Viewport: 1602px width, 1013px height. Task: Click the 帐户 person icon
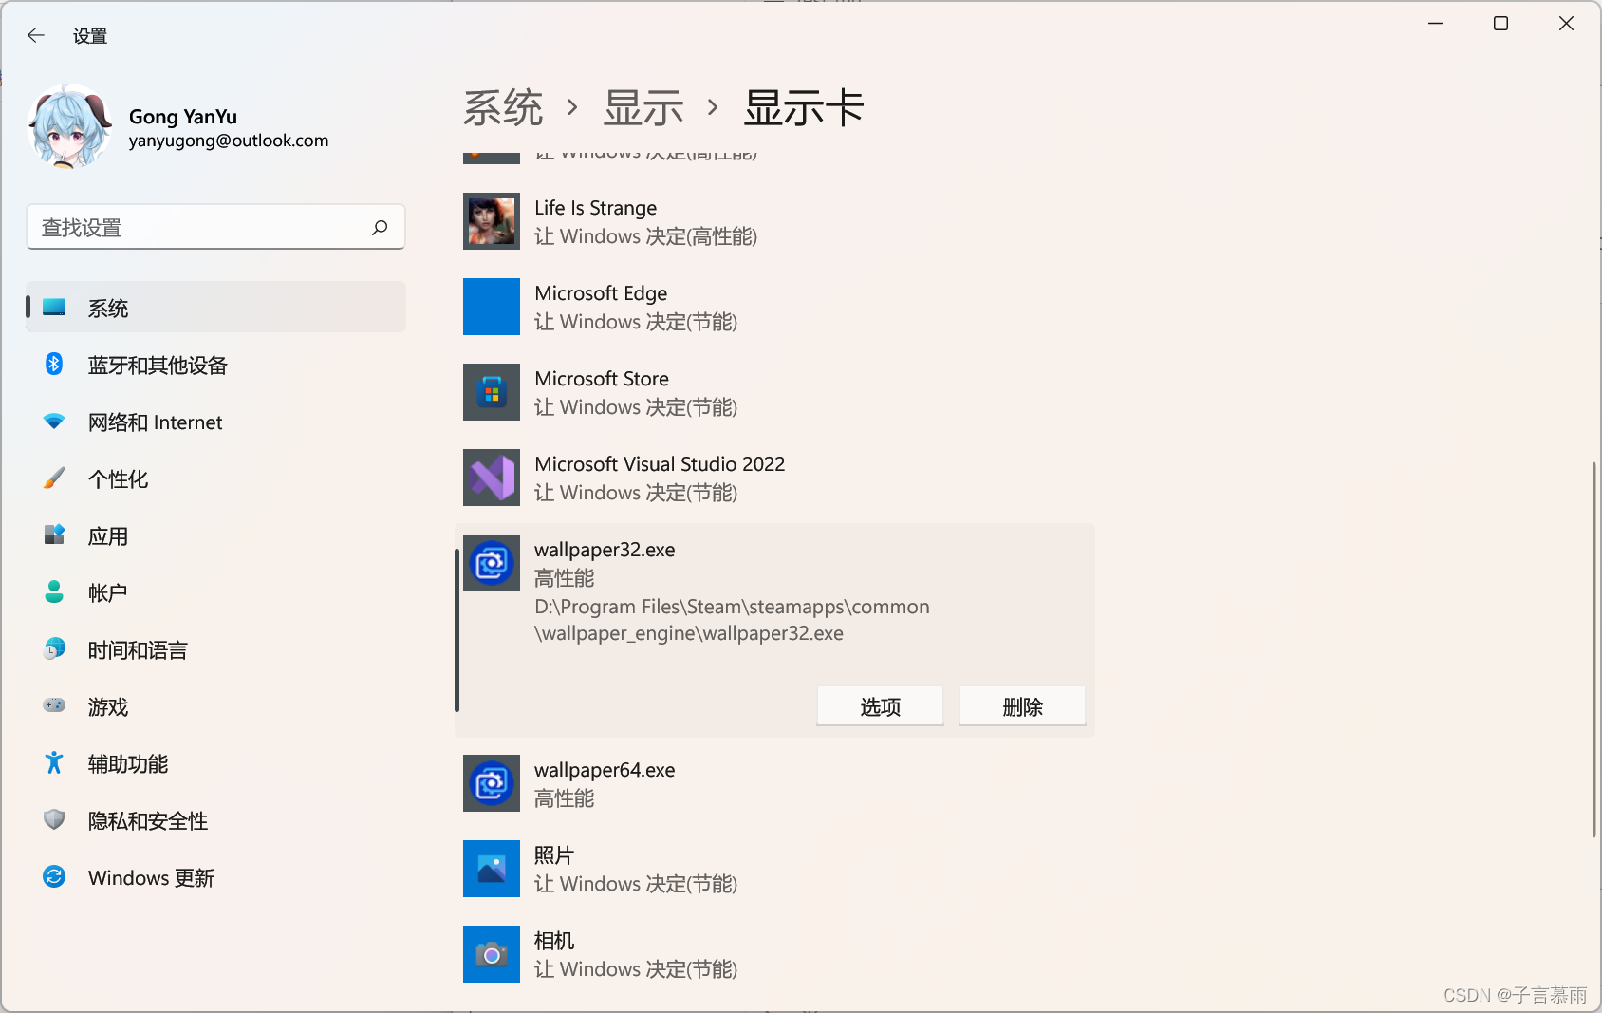[54, 592]
